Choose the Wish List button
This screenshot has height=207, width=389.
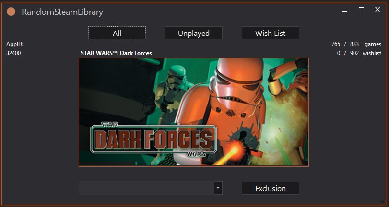coord(270,33)
